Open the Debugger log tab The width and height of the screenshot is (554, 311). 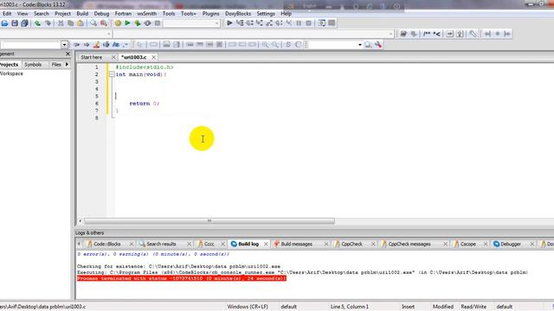click(x=510, y=244)
